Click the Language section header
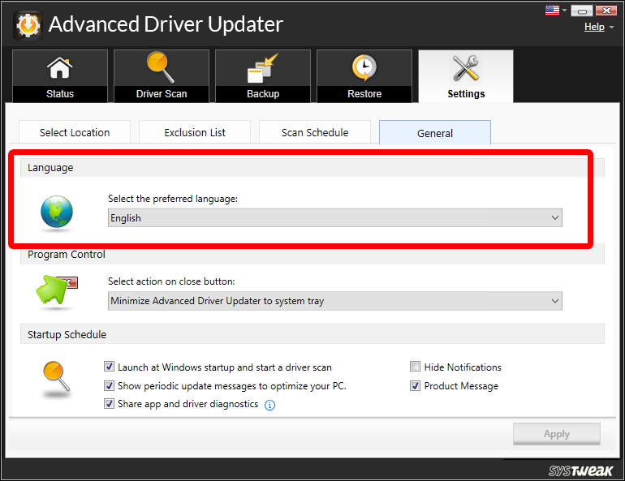The width and height of the screenshot is (625, 481). coord(312,168)
